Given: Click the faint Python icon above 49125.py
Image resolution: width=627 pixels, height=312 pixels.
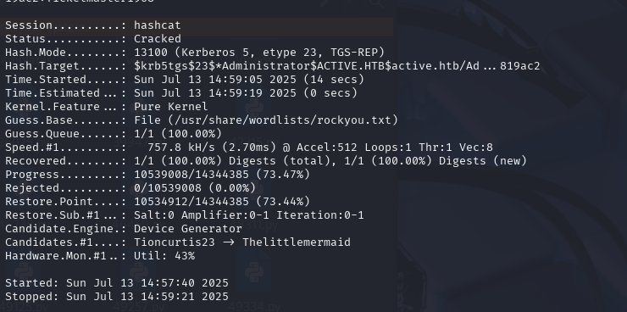Looking at the screenshot, I should pyautogui.click(x=23, y=272).
